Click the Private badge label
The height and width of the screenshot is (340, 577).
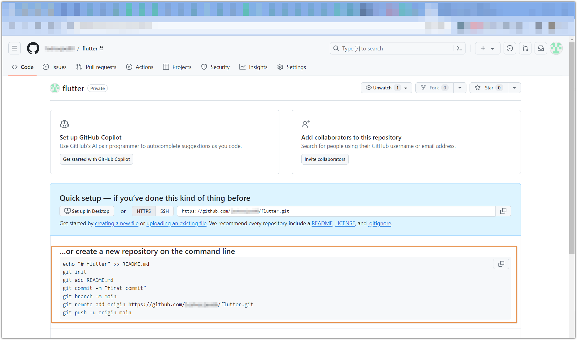[98, 88]
